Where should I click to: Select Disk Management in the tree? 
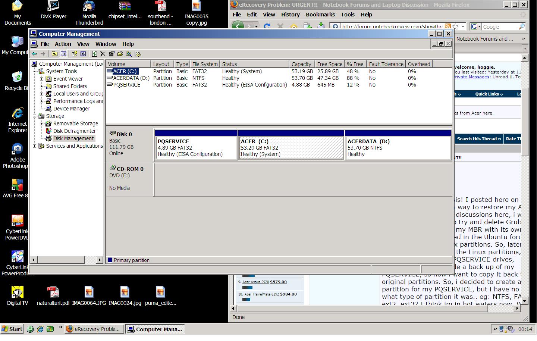pos(73,138)
